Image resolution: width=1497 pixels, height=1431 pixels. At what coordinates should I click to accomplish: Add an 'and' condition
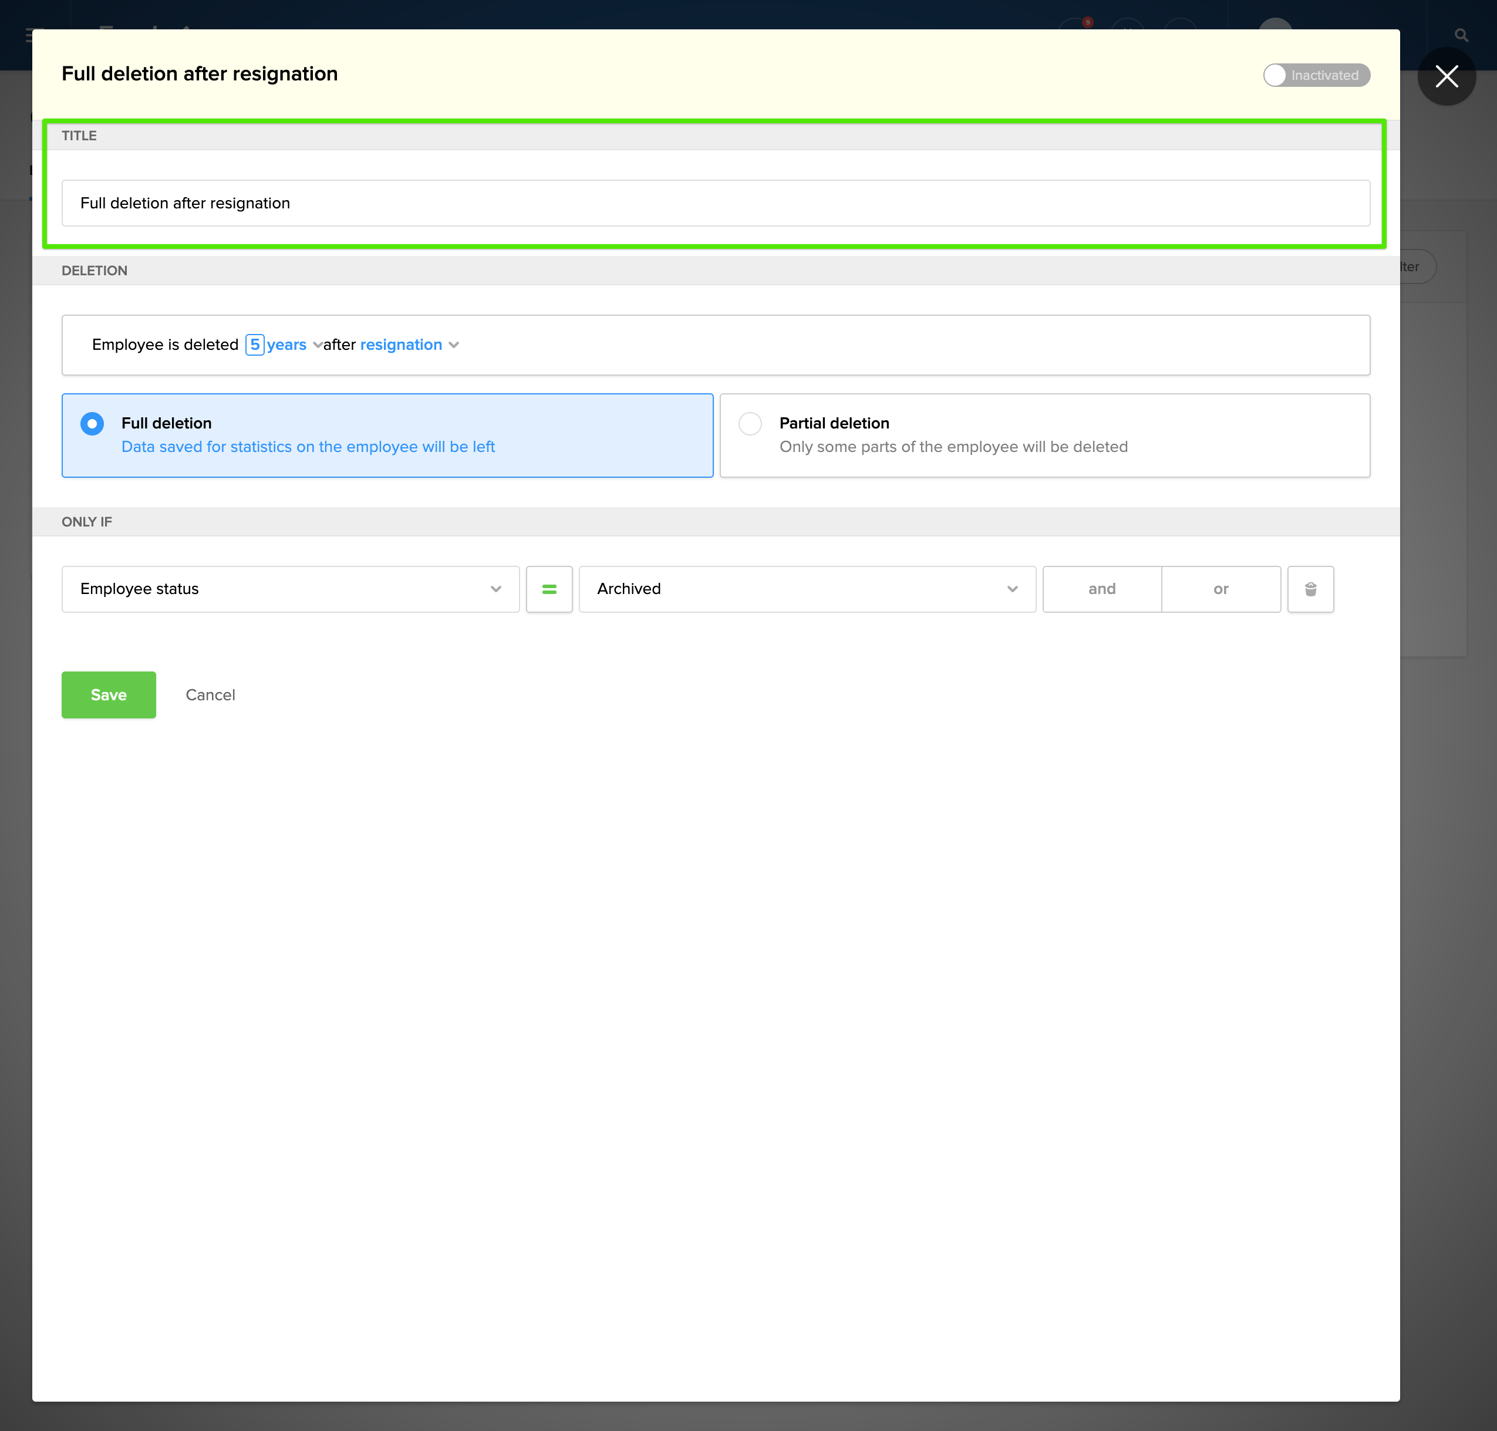pyautogui.click(x=1101, y=589)
